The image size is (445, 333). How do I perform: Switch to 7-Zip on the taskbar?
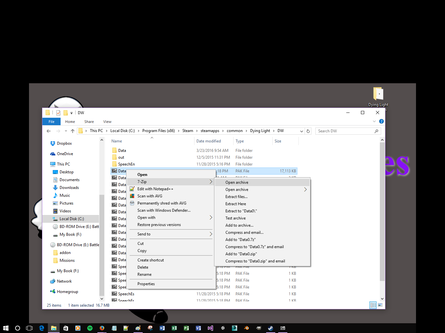(283, 328)
